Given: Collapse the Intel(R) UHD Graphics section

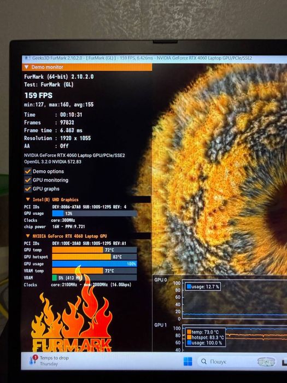Looking at the screenshot, I should tap(28, 199).
